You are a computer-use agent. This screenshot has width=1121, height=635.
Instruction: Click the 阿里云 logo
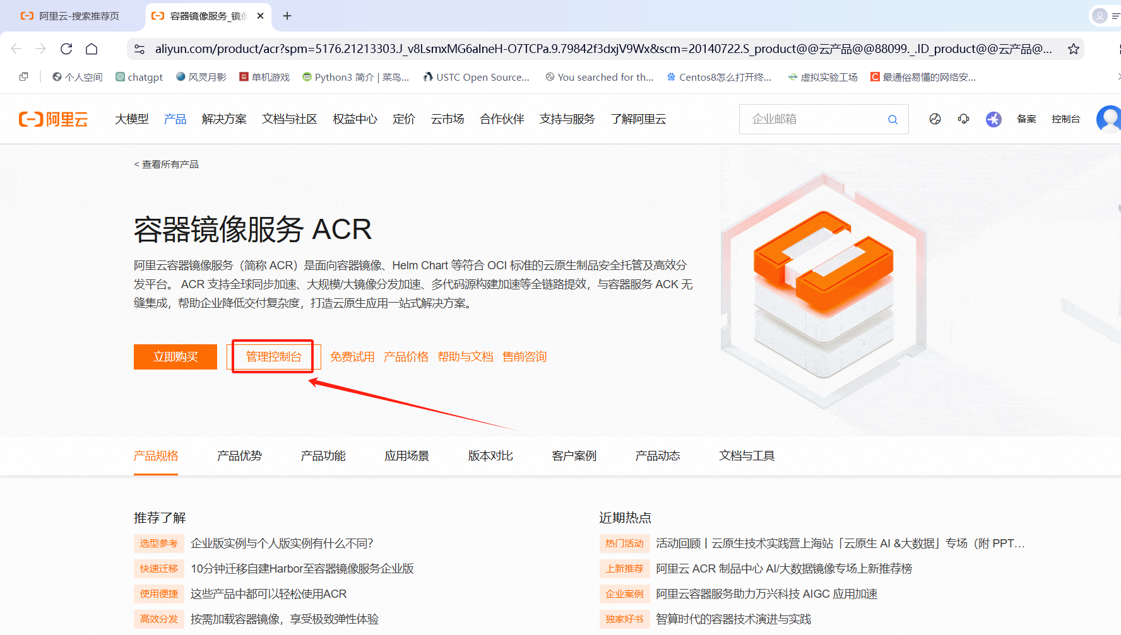[x=53, y=119]
